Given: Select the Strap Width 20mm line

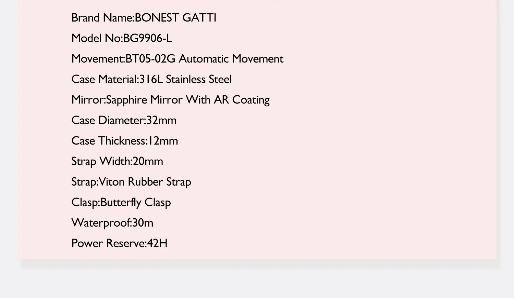Looking at the screenshot, I should [x=117, y=162].
